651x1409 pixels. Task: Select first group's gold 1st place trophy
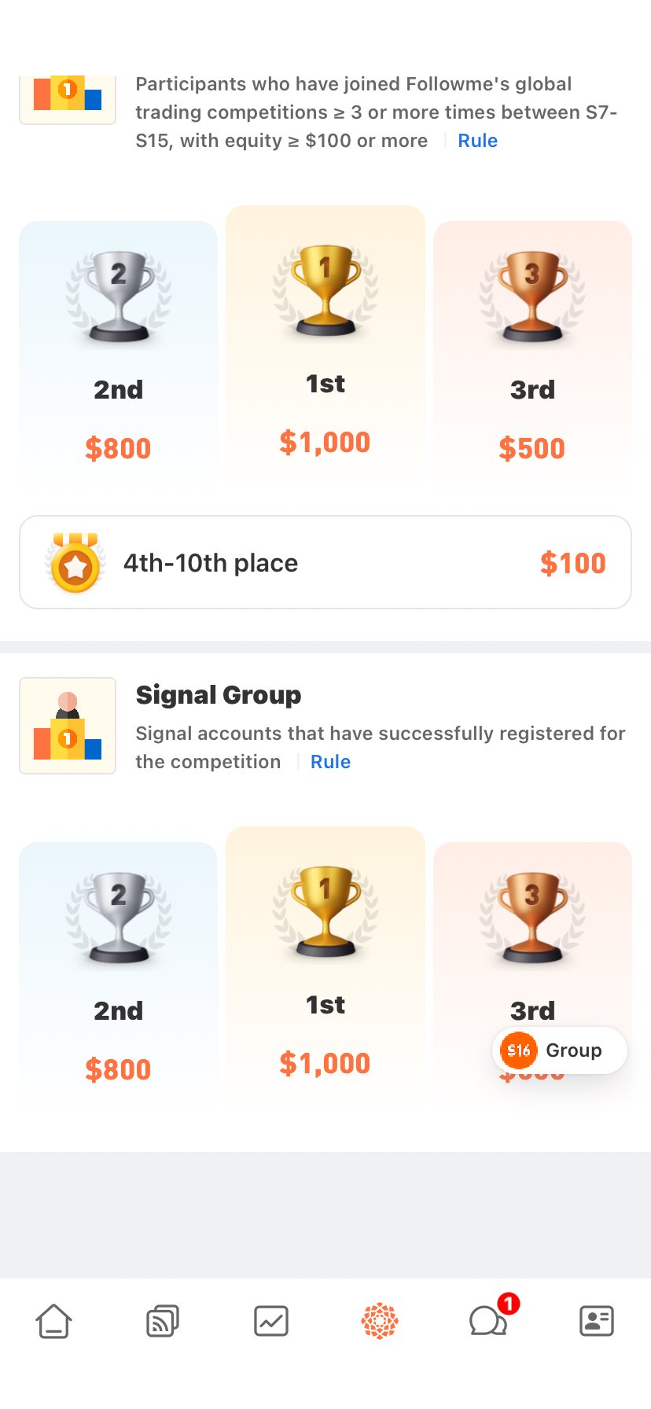(325, 291)
